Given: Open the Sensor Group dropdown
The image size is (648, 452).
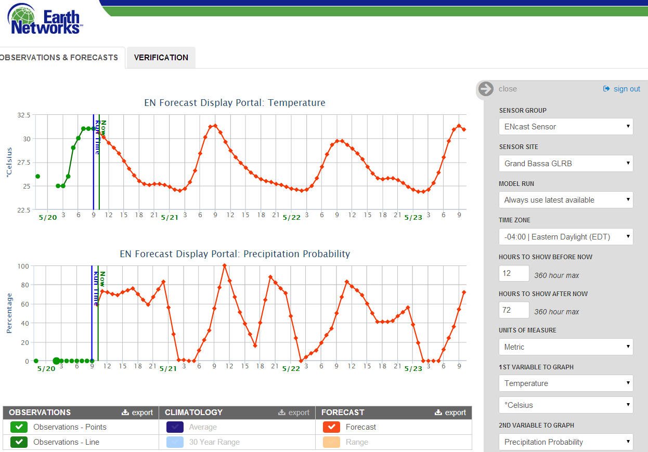Looking at the screenshot, I should coord(566,127).
